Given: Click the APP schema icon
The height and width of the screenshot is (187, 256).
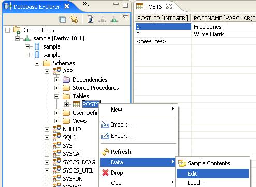Looking at the screenshot, I should tap(56, 71).
